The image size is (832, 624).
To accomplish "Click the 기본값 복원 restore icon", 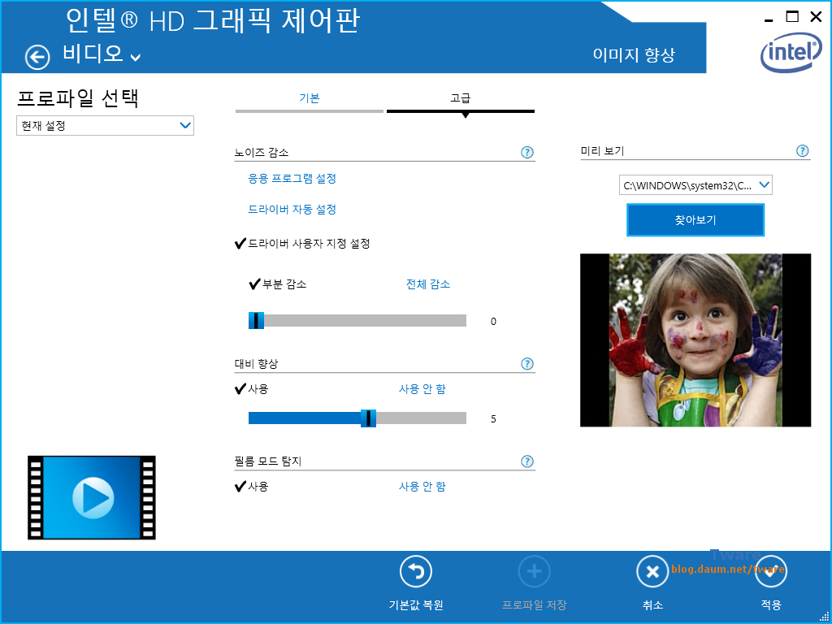I will click(415, 571).
